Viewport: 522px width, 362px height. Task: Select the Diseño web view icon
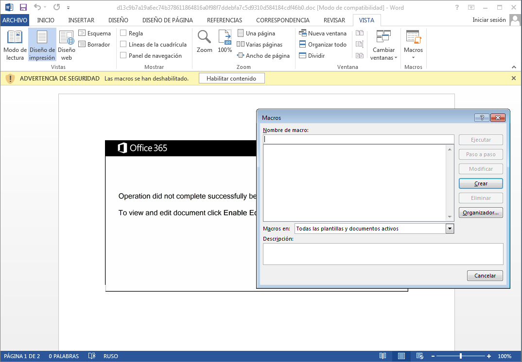67,45
